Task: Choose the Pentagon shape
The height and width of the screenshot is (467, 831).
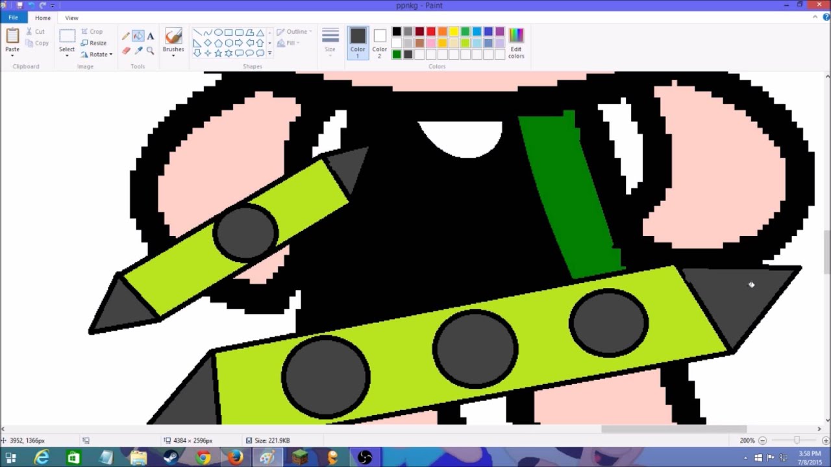Action: pos(218,43)
